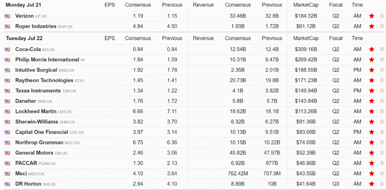This screenshot has height=190, width=386.
Task: Enable the alert bell for Verizon
Action: click(x=382, y=16)
